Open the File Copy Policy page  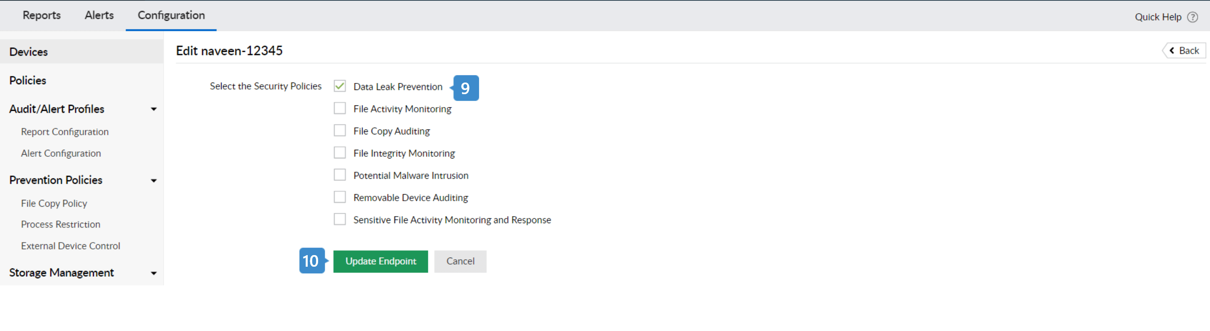[54, 204]
